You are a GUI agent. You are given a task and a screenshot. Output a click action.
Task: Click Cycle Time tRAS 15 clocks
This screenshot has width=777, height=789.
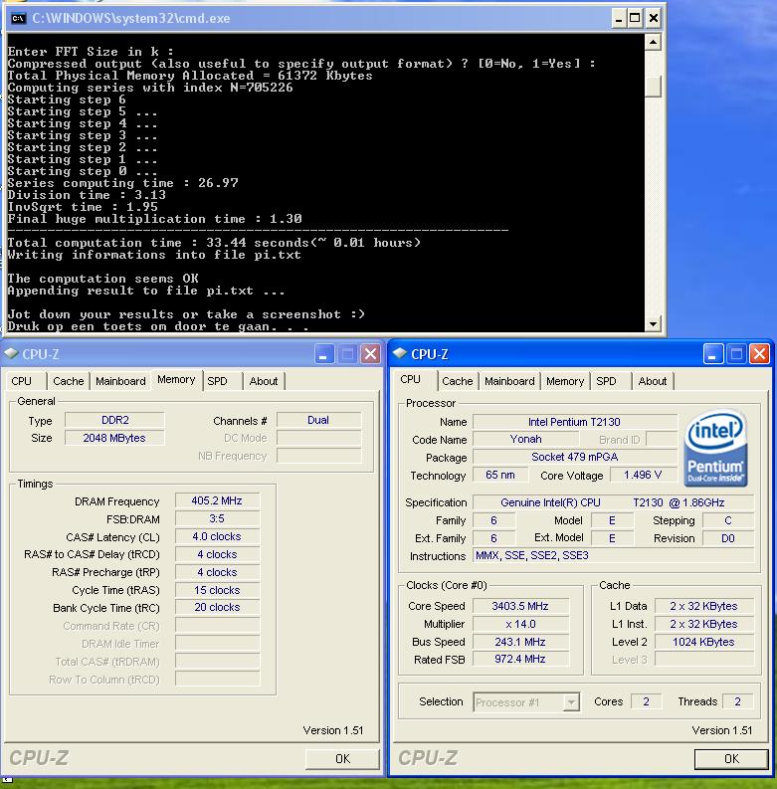[217, 590]
